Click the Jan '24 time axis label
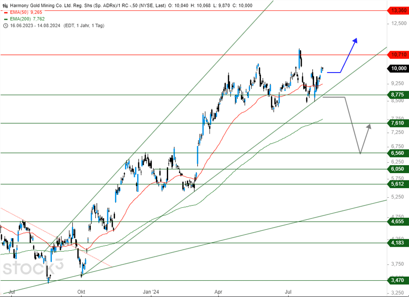The width and height of the screenshot is (409, 297). point(151,292)
